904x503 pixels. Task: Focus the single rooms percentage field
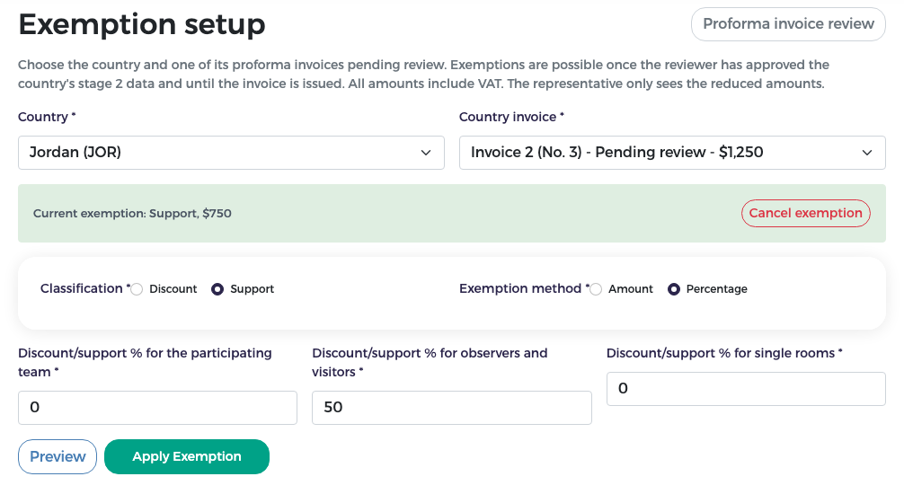tap(746, 389)
